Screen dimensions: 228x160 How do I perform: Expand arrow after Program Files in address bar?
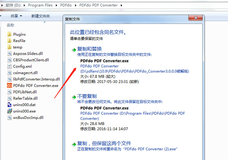point(56,5)
